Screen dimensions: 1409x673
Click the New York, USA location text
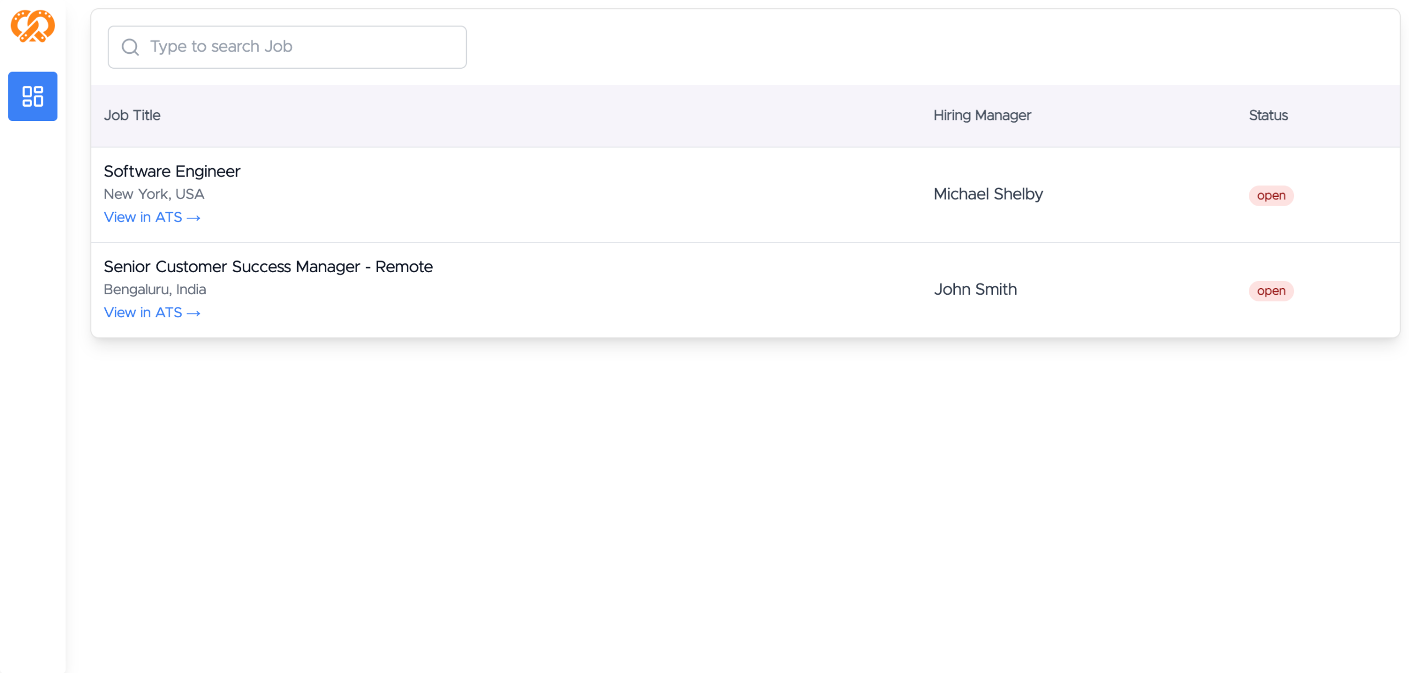tap(154, 194)
